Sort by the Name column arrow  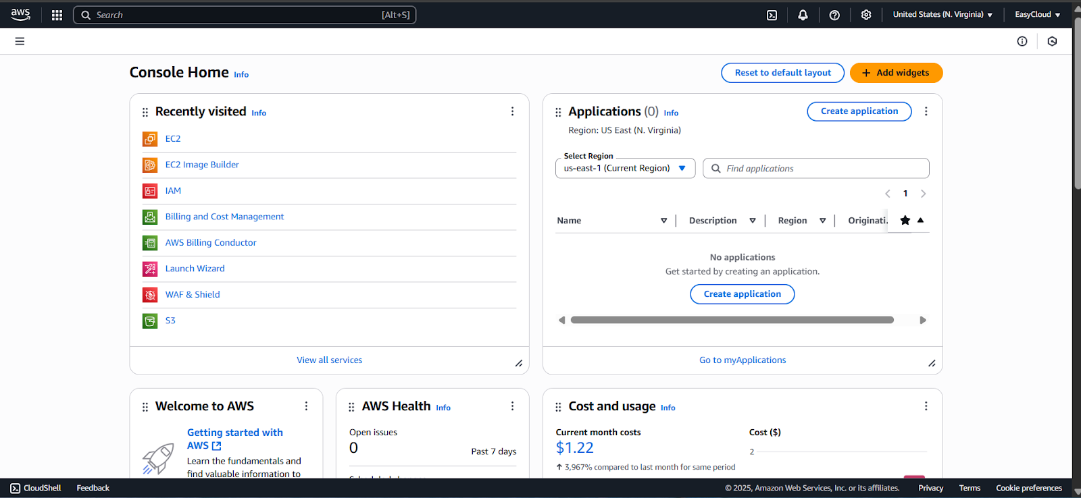point(663,221)
